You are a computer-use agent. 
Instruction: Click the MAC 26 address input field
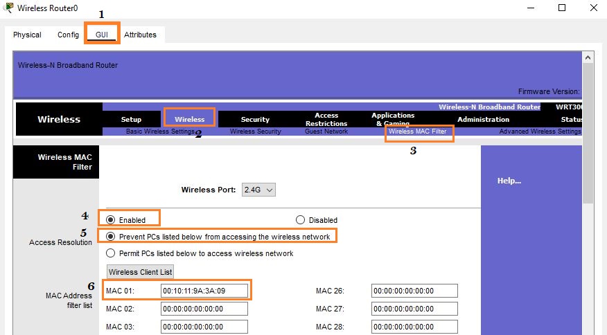point(414,291)
